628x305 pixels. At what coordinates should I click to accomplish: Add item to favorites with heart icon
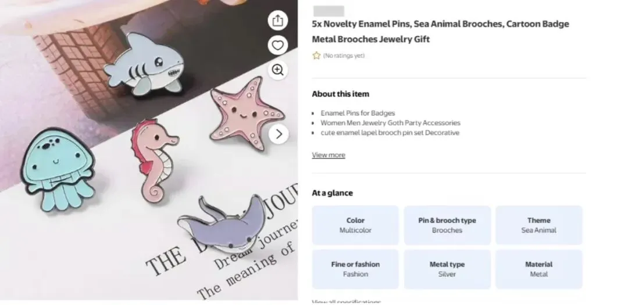click(278, 45)
